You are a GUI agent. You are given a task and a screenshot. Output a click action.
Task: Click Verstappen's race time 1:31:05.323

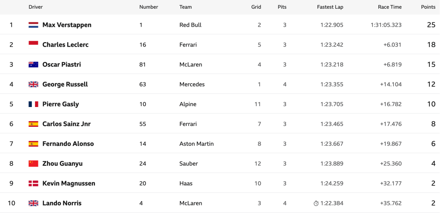(386, 25)
